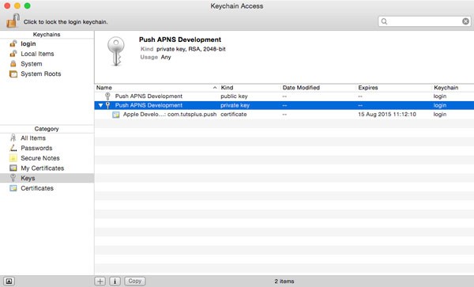474x287 pixels.
Task: Toggle the keychains sidebar display button
Action: click(x=9, y=281)
